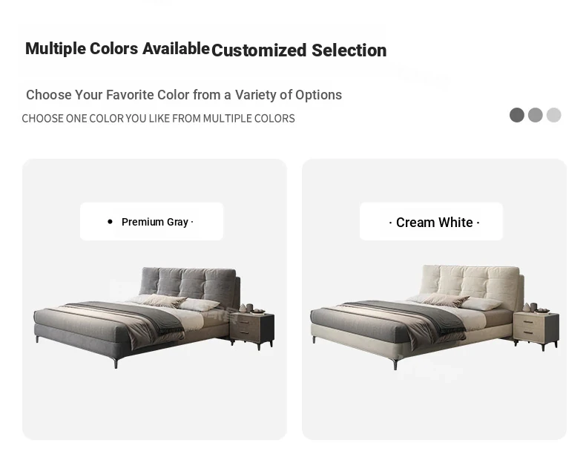Click the dark gray color dot
586x463 pixels.
click(517, 115)
